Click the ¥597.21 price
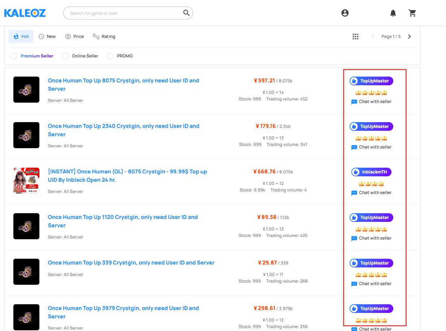The width and height of the screenshot is (446, 331). (x=264, y=81)
